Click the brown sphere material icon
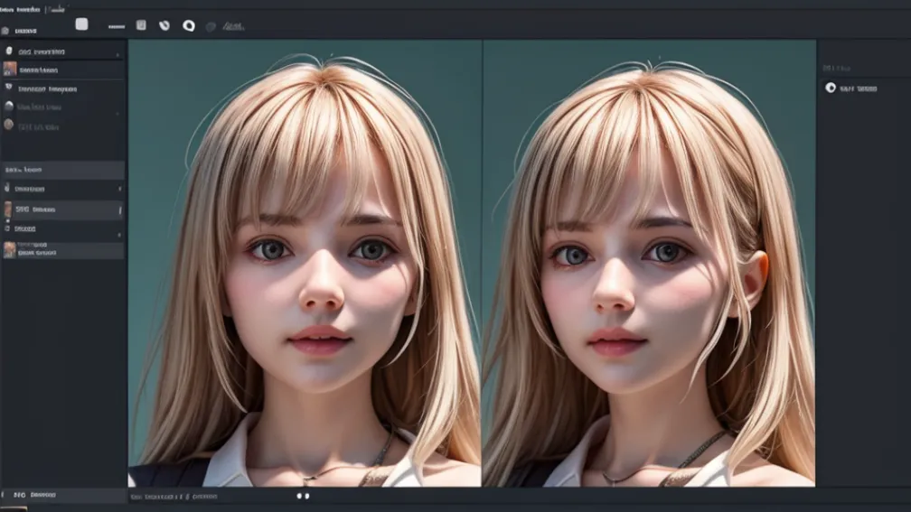This screenshot has height=512, width=911. click(x=9, y=125)
